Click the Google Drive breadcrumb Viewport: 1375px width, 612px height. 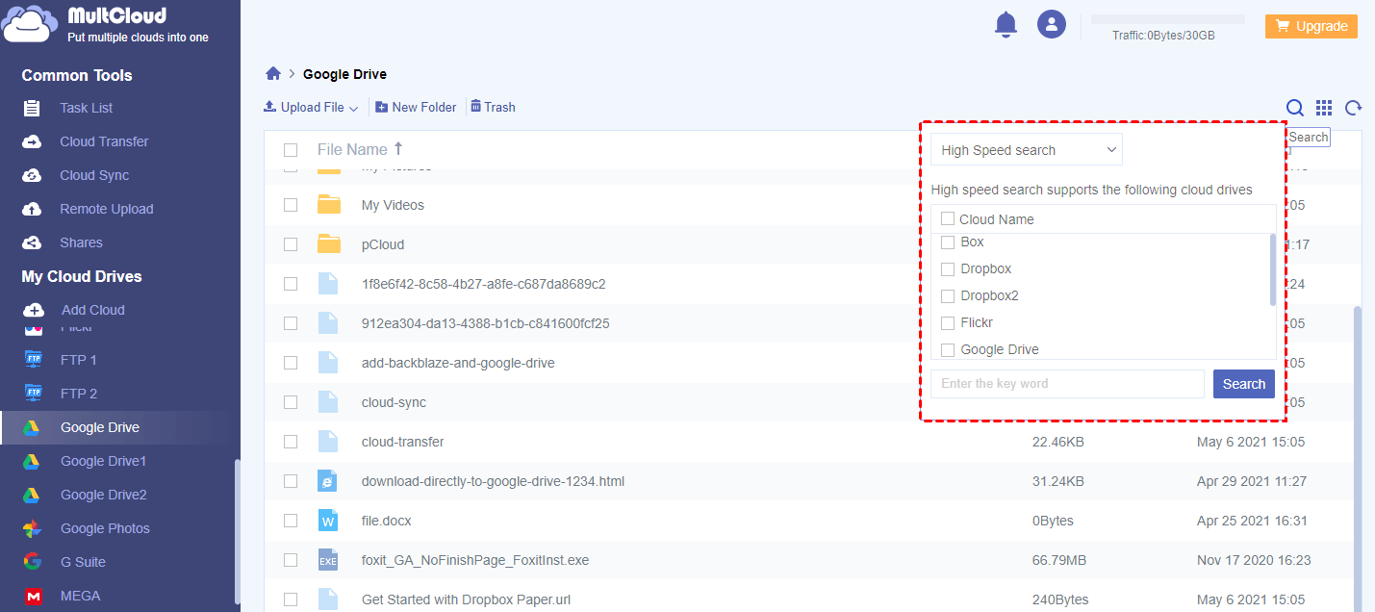(x=344, y=74)
